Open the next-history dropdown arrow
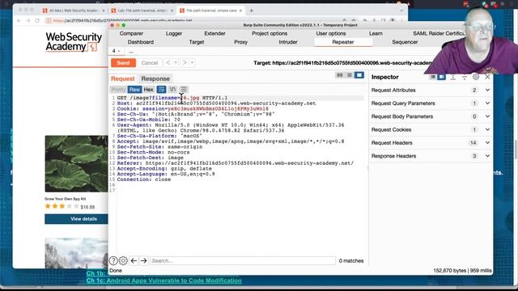 point(192,62)
